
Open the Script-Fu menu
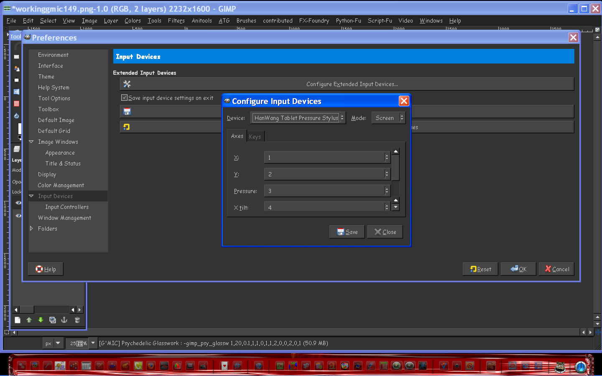pos(380,20)
